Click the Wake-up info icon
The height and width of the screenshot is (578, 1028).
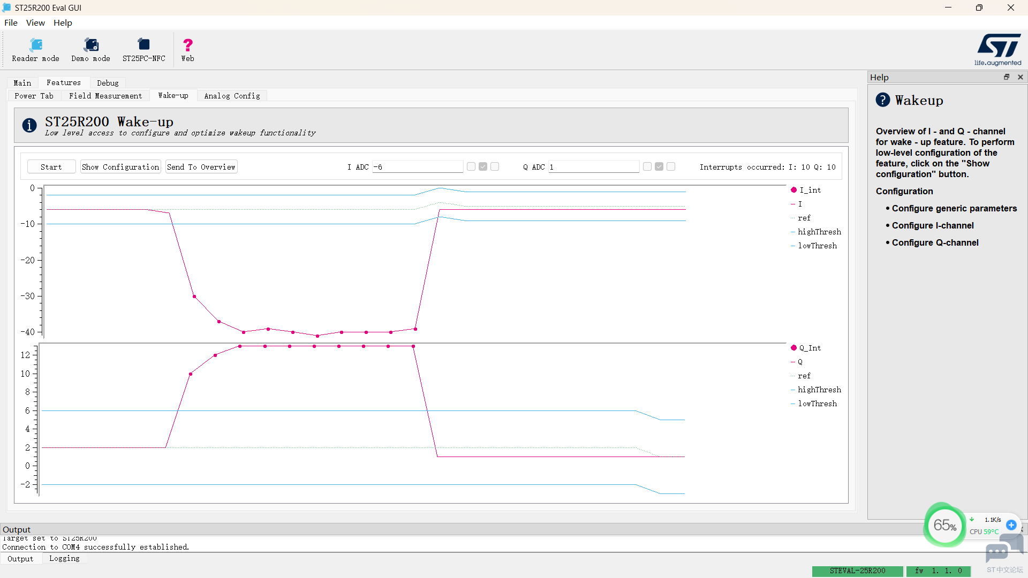coord(29,125)
